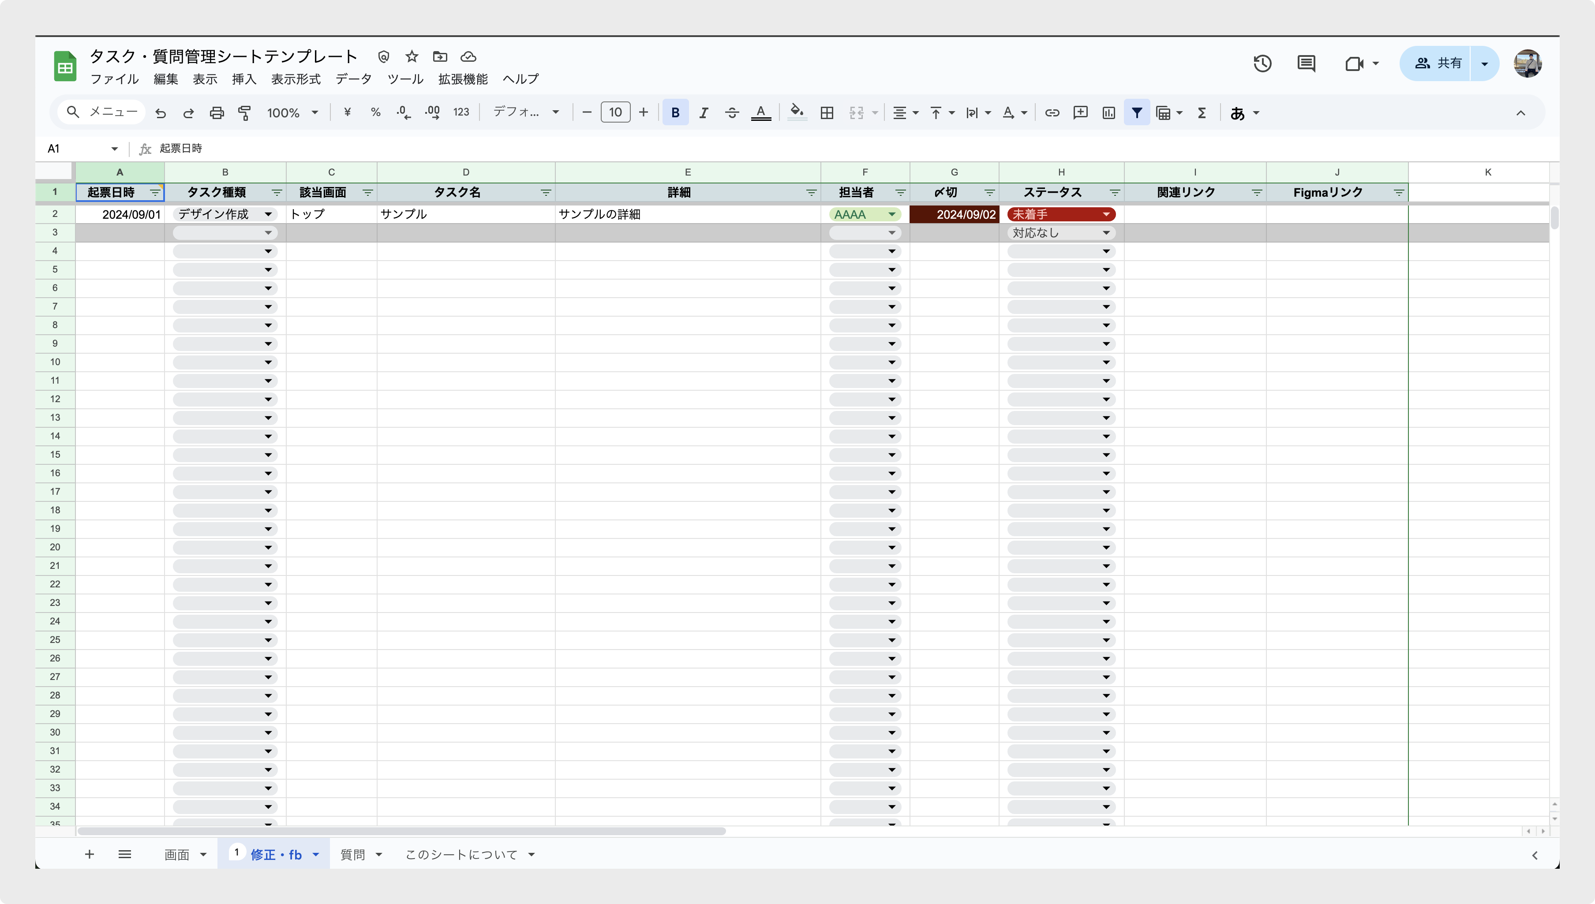Star the document
This screenshot has height=904, width=1595.
(x=412, y=56)
